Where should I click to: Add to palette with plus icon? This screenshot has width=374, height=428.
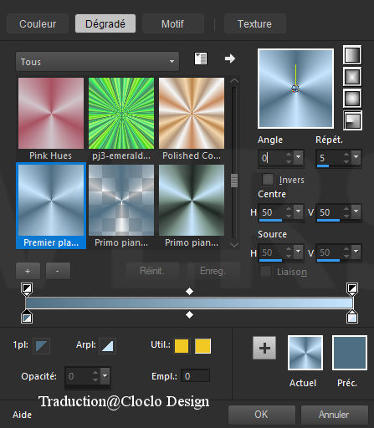click(x=264, y=348)
